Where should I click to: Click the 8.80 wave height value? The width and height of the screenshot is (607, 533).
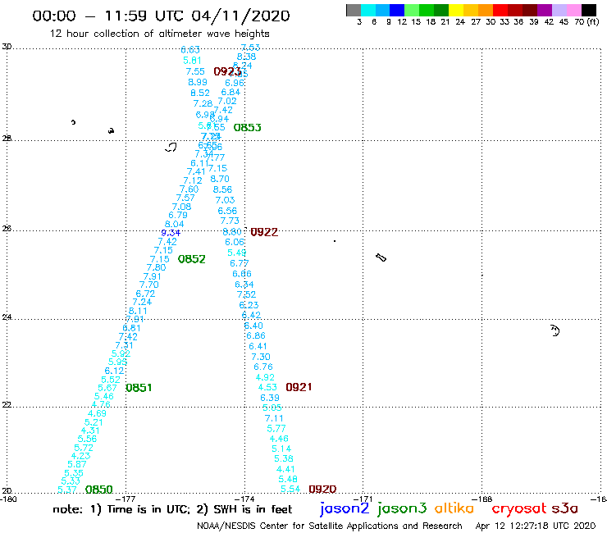(x=232, y=231)
